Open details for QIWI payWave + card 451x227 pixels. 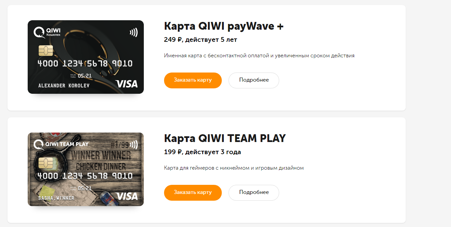pos(254,80)
